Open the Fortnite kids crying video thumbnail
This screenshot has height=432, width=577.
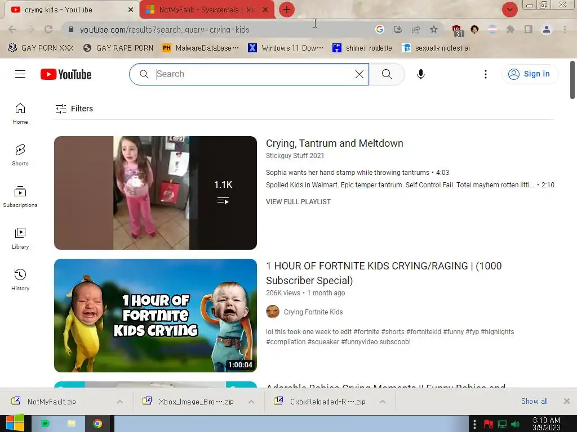(156, 316)
